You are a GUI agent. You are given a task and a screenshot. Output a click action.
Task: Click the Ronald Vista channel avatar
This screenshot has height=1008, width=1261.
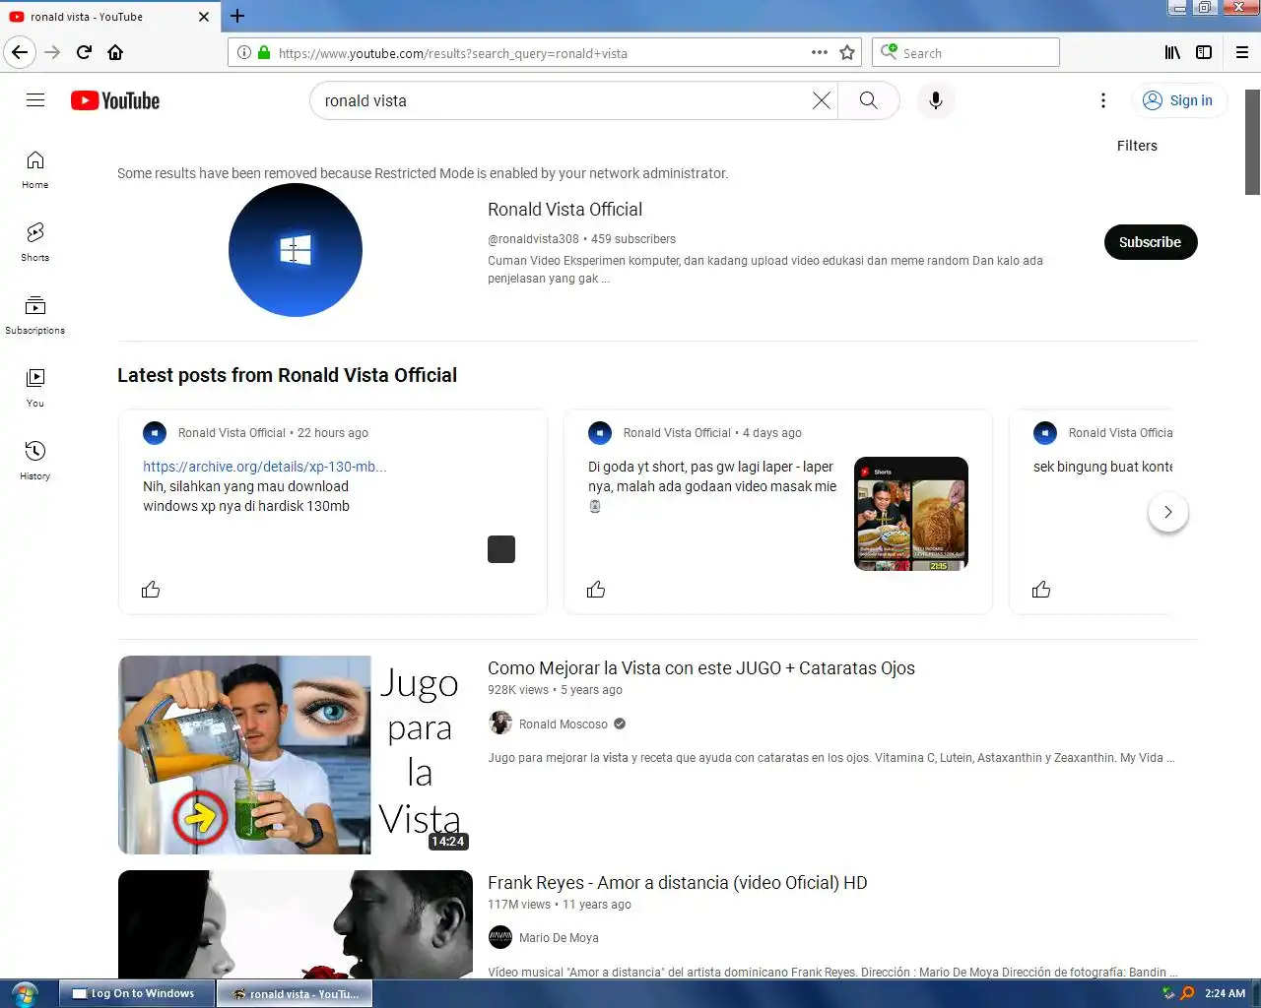[295, 250]
